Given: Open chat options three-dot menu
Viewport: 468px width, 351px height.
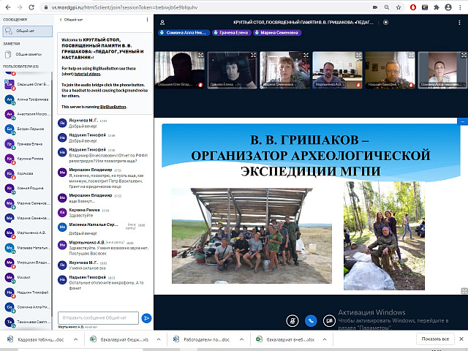Looking at the screenshot, I should click(147, 20).
